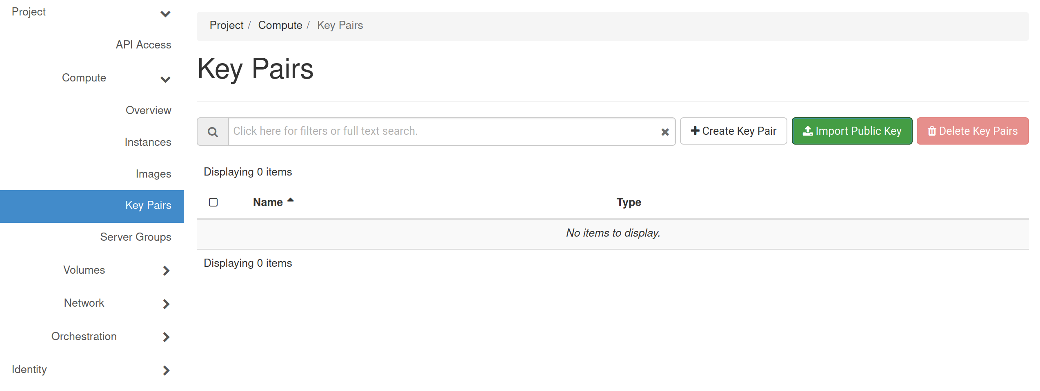Click the Project breadcrumb link
The height and width of the screenshot is (391, 1040).
point(226,25)
